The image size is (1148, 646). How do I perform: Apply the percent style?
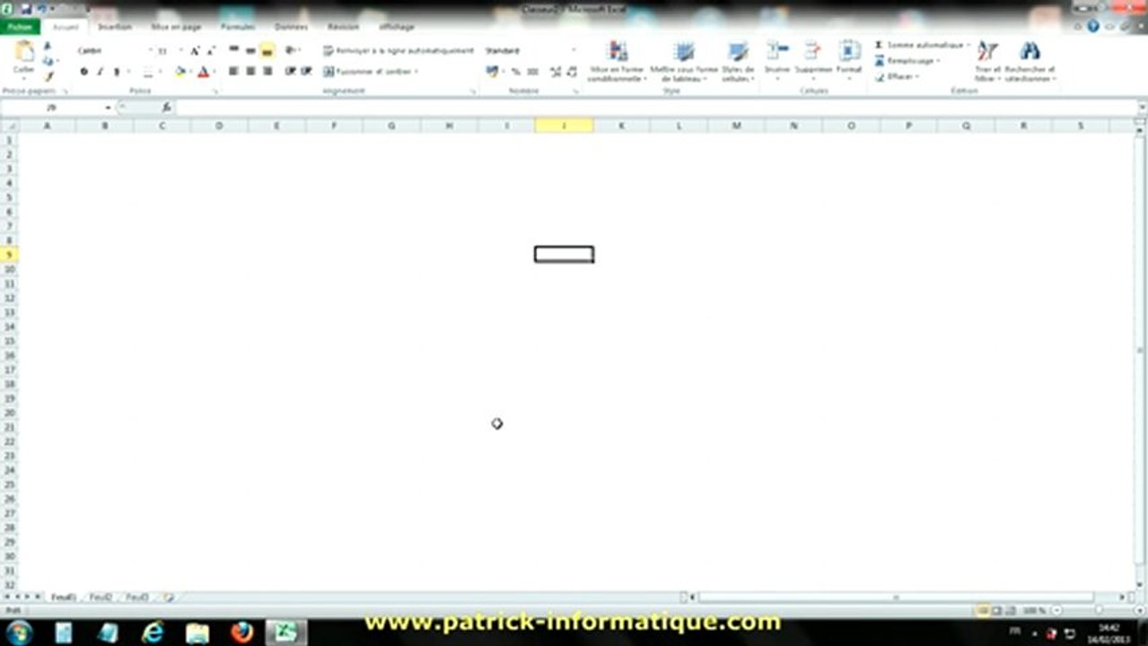click(516, 72)
